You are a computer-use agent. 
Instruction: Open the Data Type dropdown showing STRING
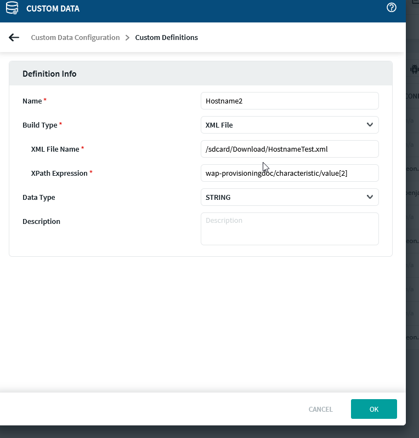(x=282, y=197)
